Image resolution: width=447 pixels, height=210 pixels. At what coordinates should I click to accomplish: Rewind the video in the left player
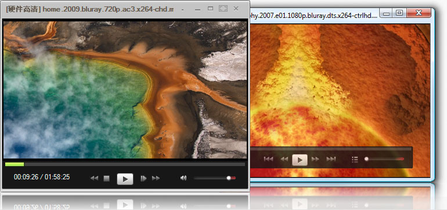pyautogui.click(x=95, y=178)
